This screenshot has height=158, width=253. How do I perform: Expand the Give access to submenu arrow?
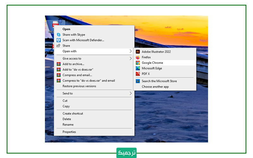click(x=131, y=58)
